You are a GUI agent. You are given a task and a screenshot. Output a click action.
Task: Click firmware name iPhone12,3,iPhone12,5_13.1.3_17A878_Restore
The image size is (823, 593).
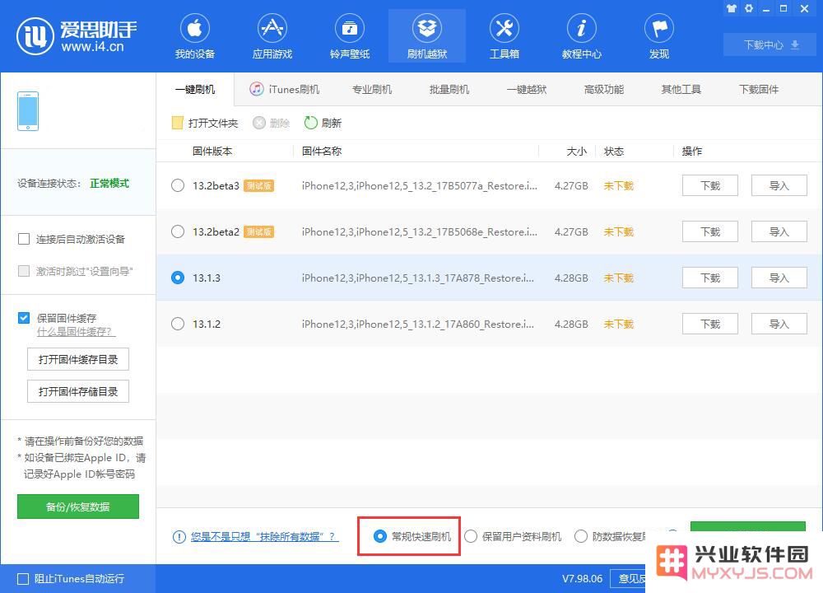point(418,278)
